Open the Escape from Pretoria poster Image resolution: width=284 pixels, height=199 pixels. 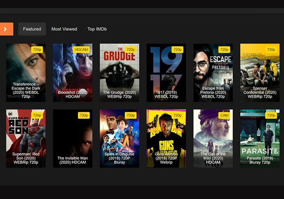click(x=213, y=73)
